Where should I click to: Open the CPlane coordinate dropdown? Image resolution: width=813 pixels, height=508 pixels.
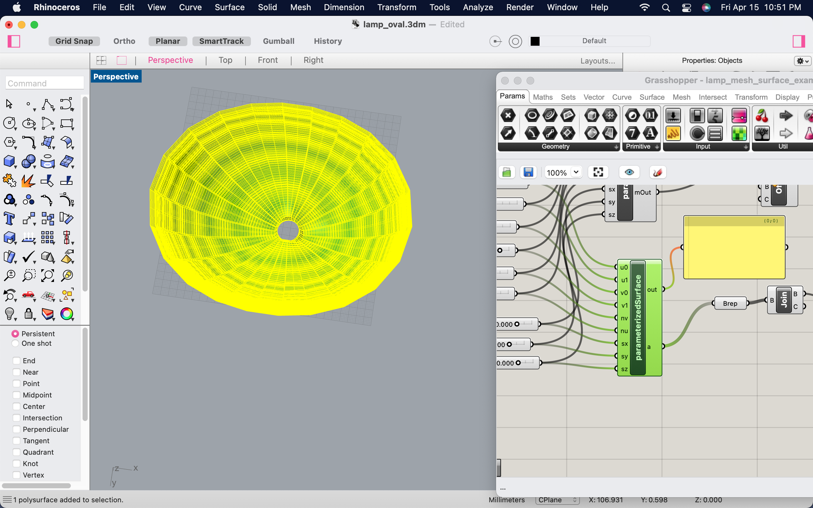tap(557, 500)
